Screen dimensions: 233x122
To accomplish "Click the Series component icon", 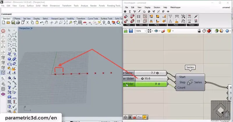I will 189,82.
